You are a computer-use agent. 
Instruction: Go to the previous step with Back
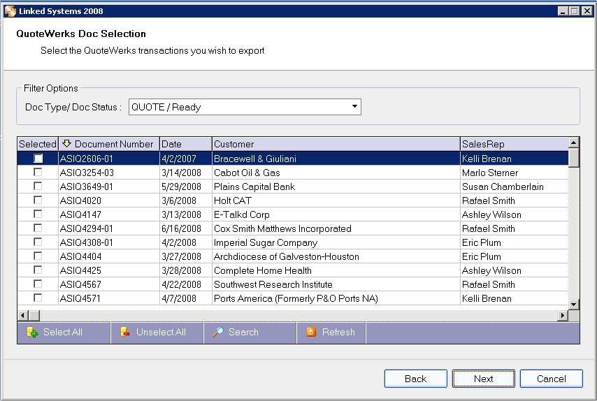pyautogui.click(x=416, y=379)
